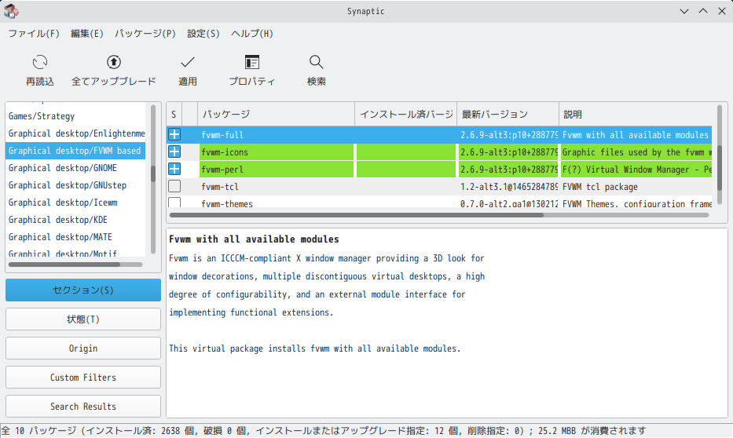Select the fvwm-themes package name
Screen dimensions: 733x438
pyautogui.click(x=227, y=203)
